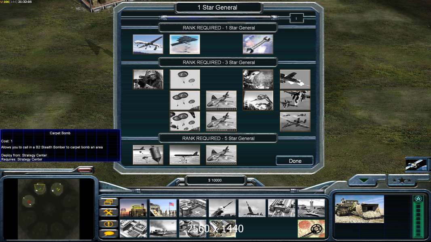Activate the mine clearing detector command
The height and width of the screenshot is (242, 431).
click(x=311, y=229)
